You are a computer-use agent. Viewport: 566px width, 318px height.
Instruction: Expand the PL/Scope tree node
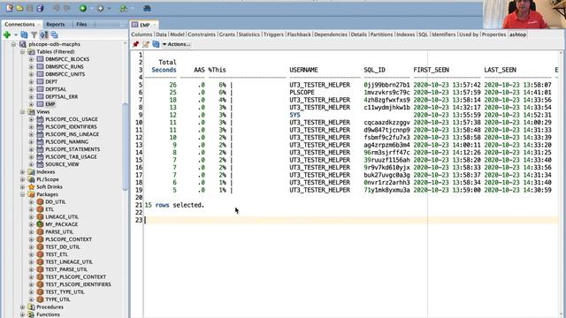22,179
